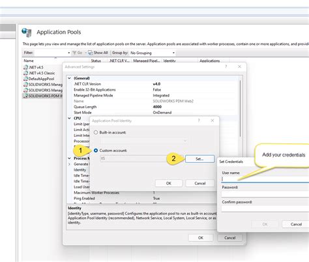The width and height of the screenshot is (309, 262).
Task: Expand the Generate row chevron
Action: click(x=69, y=164)
